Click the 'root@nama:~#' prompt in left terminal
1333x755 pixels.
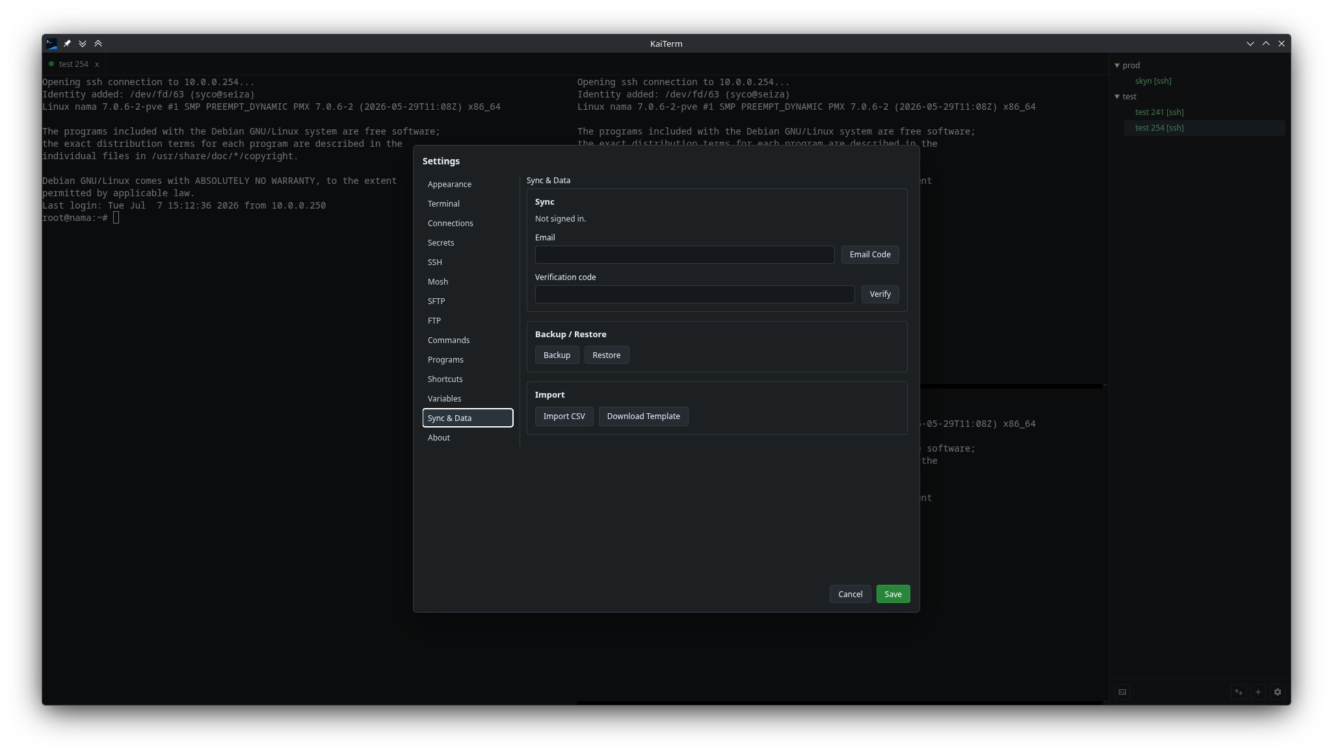pyautogui.click(x=75, y=218)
